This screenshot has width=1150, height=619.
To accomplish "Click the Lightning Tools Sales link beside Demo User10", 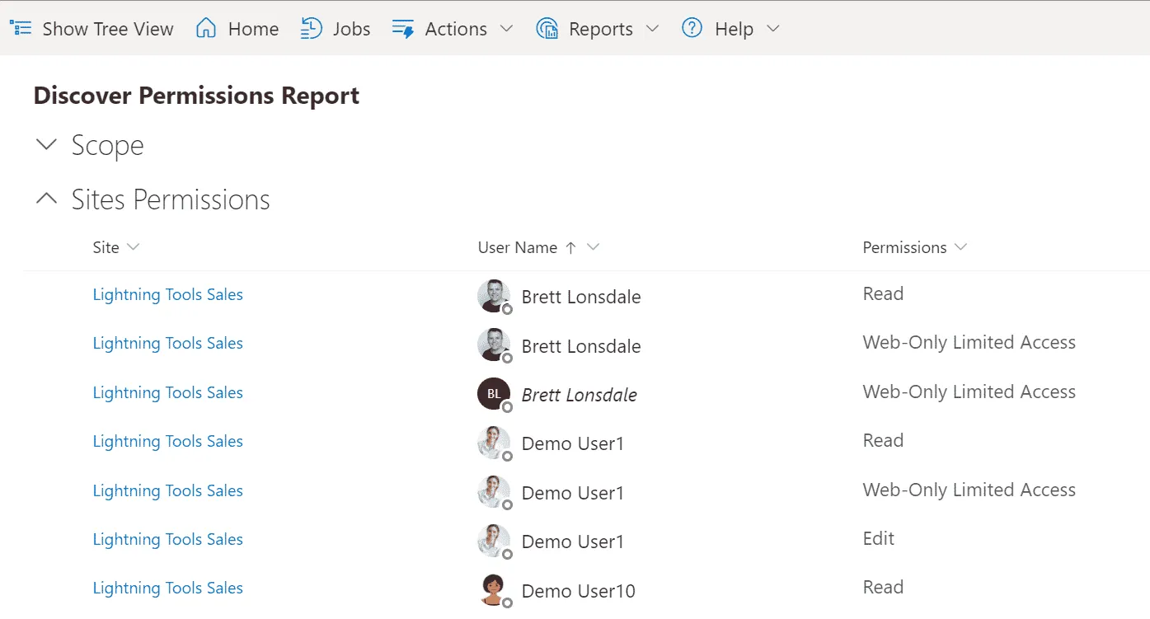I will click(x=167, y=588).
